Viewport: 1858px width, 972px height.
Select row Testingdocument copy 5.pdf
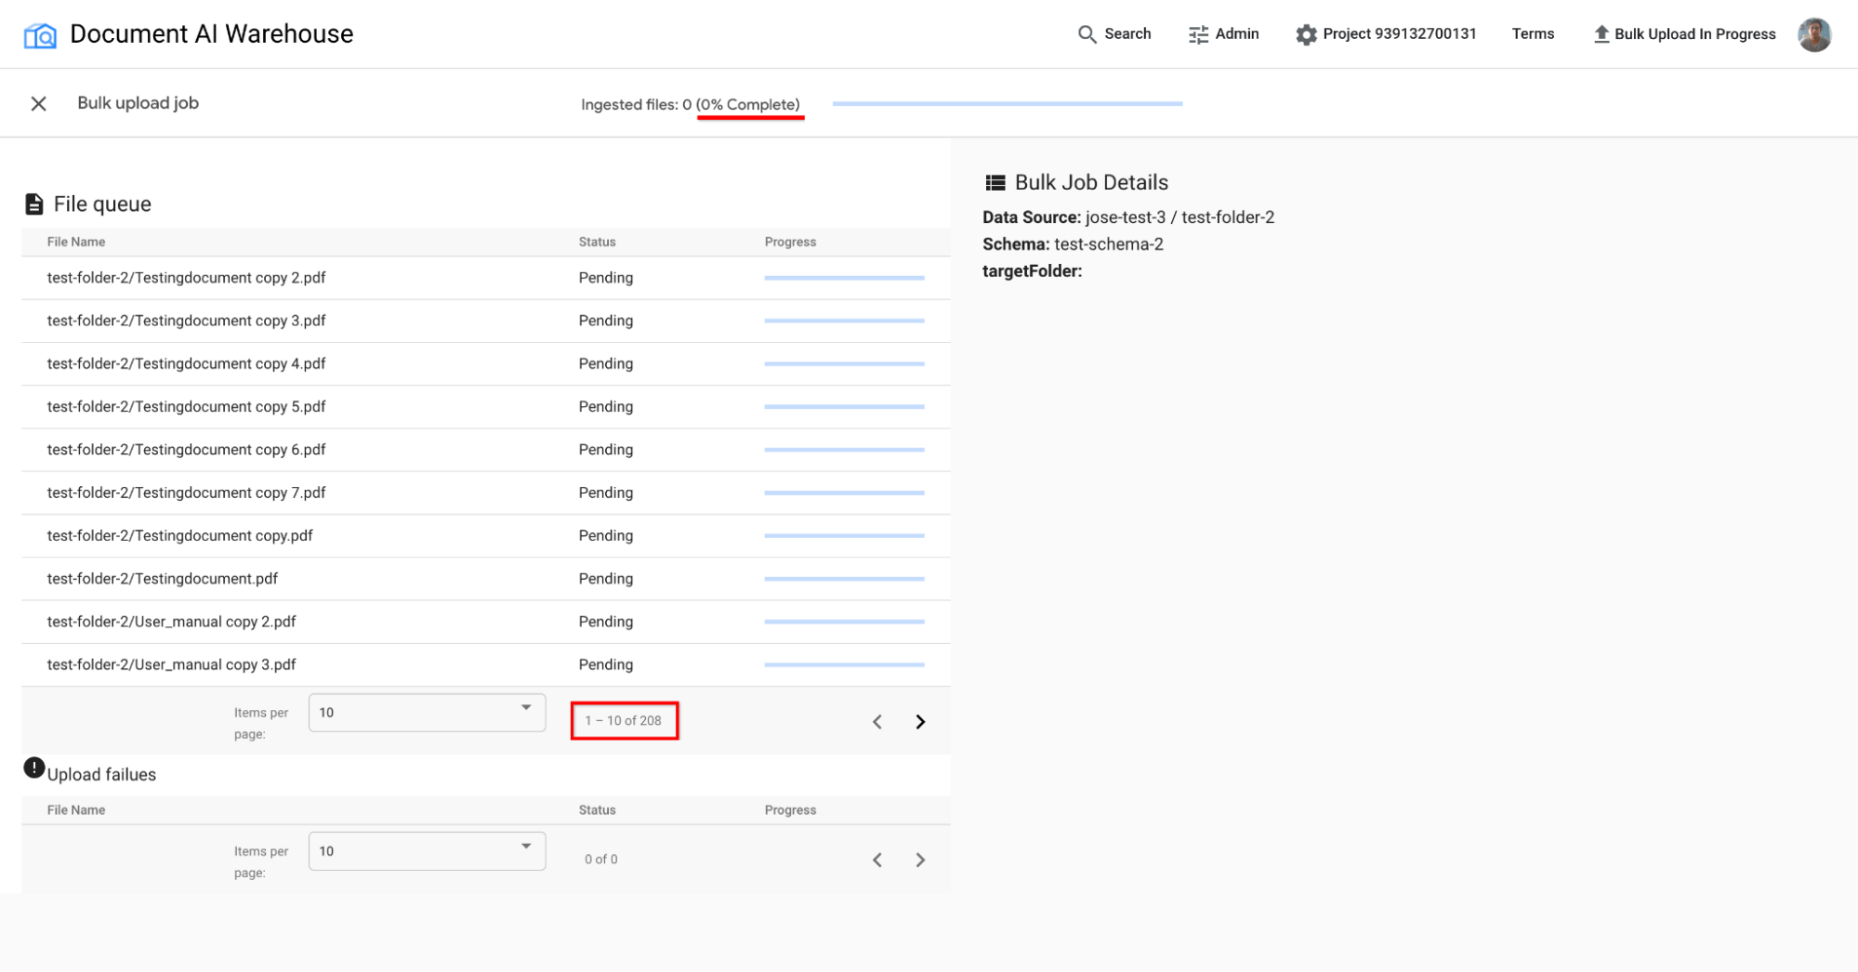[486, 407]
